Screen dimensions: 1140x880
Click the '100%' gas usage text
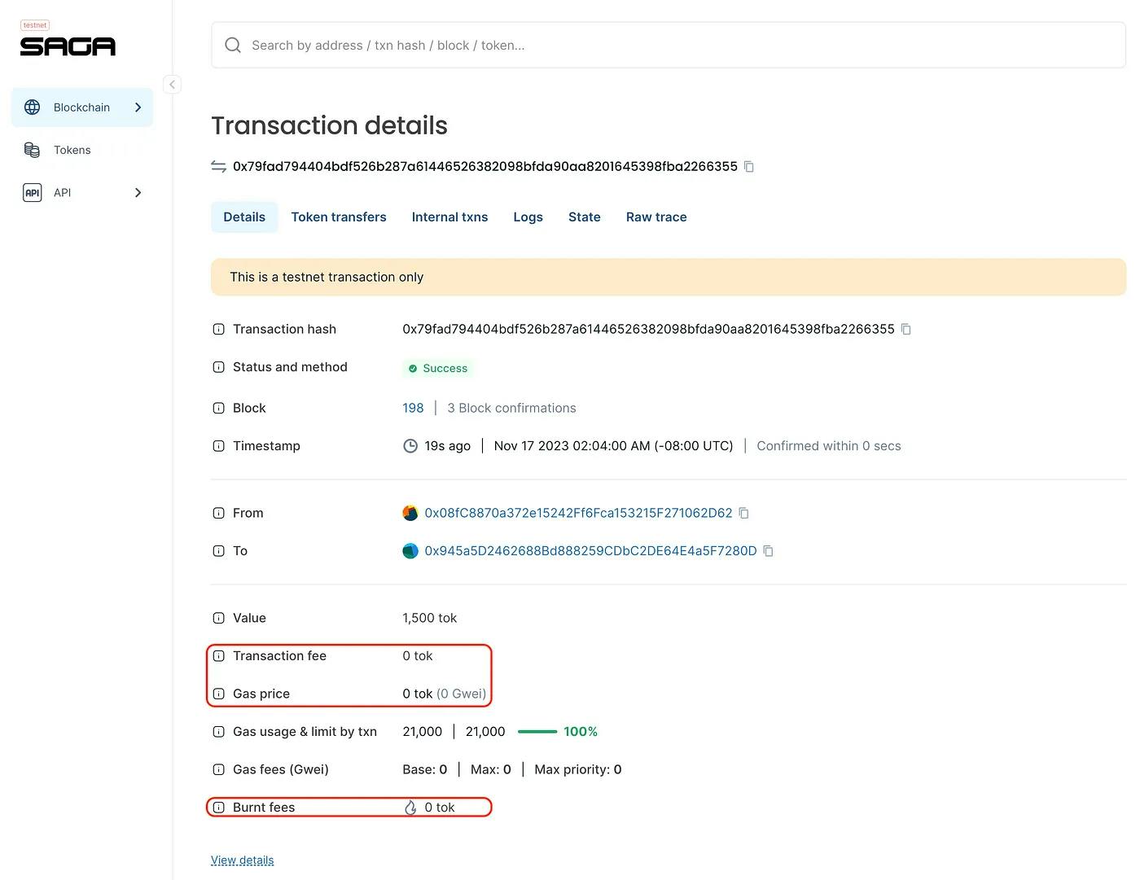[x=581, y=732]
